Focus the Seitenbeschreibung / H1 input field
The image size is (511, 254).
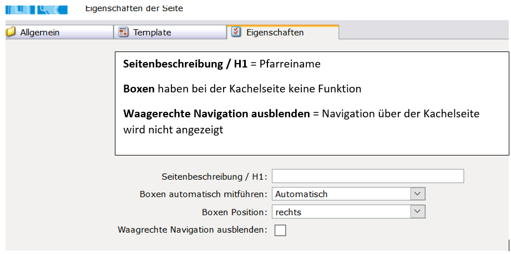point(368,177)
